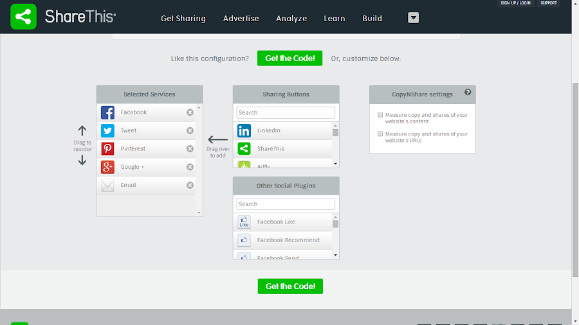This screenshot has width=579, height=325.
Task: Select the Facebook icon in Selected Services
Action: tap(107, 112)
